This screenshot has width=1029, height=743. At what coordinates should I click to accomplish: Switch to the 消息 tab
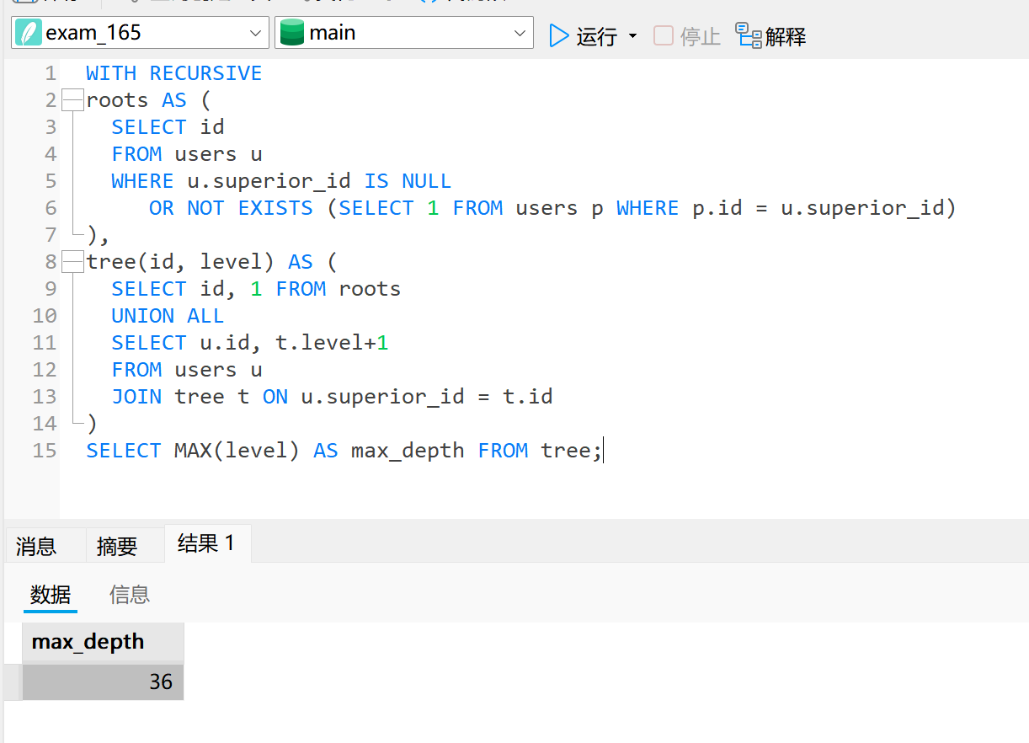coord(36,547)
